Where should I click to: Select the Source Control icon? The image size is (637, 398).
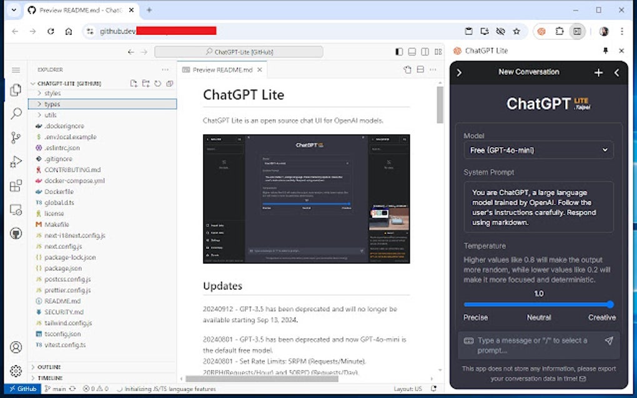tap(16, 137)
